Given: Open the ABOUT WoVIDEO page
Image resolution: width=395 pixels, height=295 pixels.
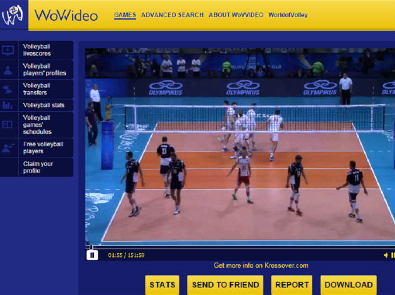Looking at the screenshot, I should point(236,15).
